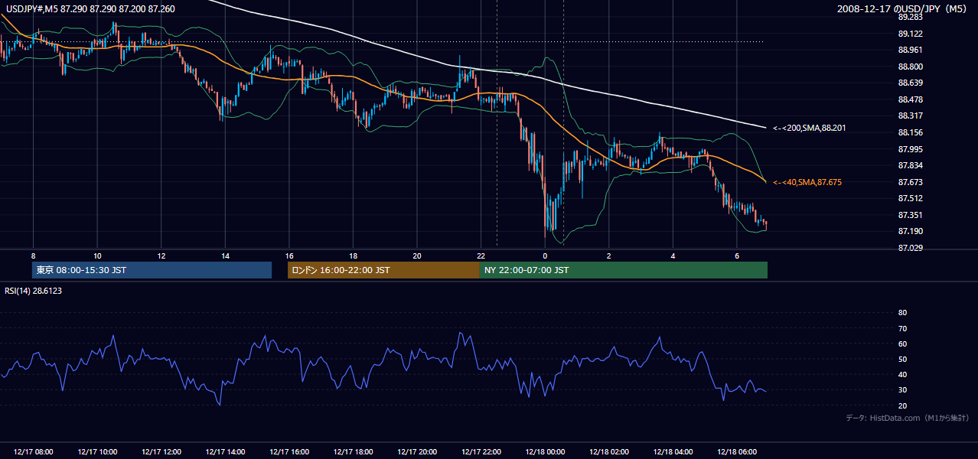The height and width of the screenshot is (459, 978).
Task: Click price axis value 88.800
Action: click(x=910, y=67)
